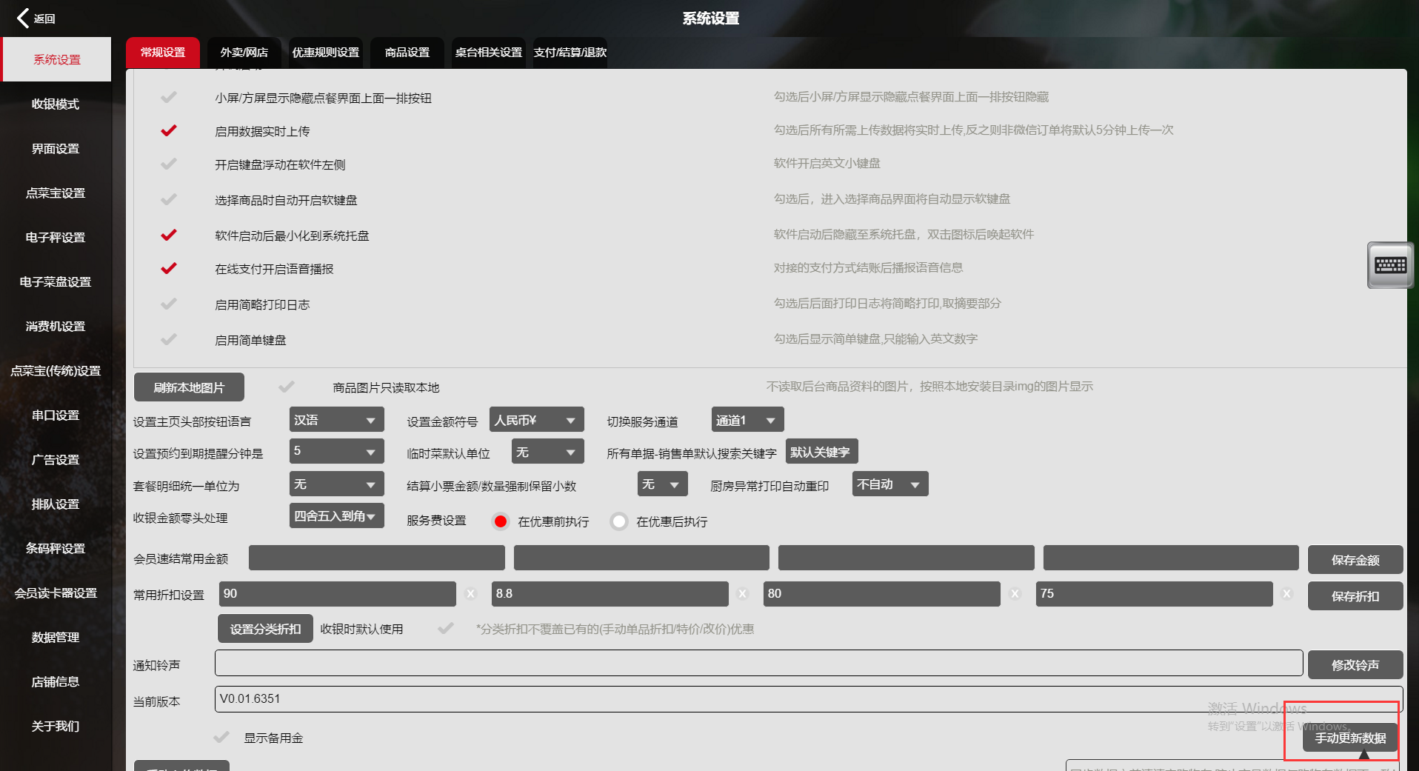
Task: Switch to 外卖/网店 tab
Action: (244, 53)
